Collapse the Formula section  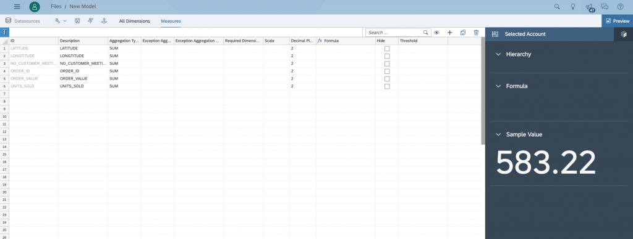pyautogui.click(x=498, y=86)
